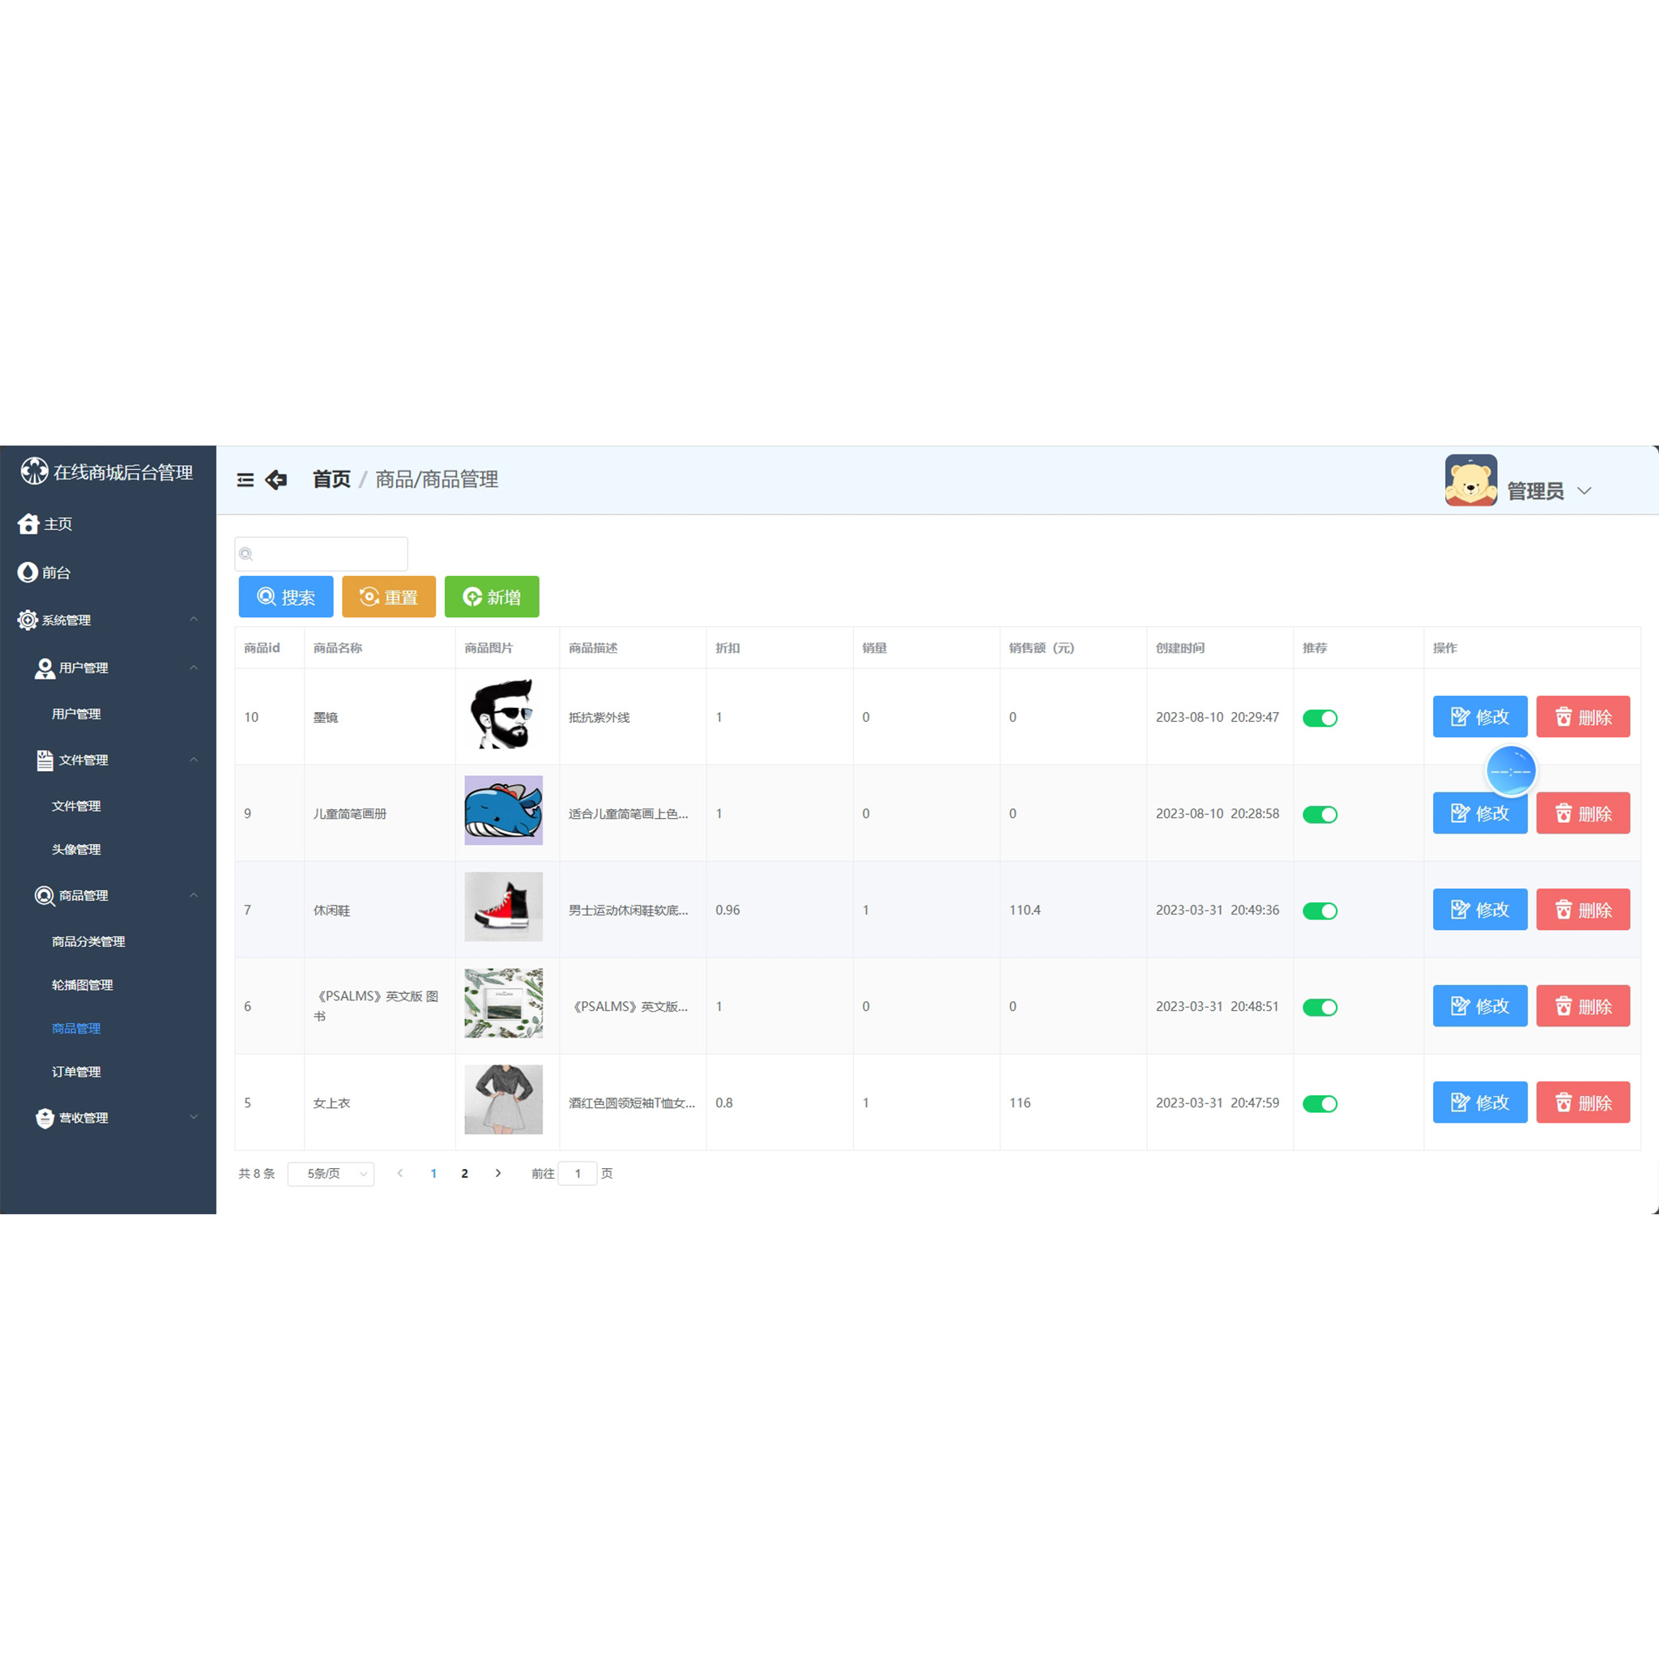This screenshot has height=1659, width=1659.
Task: Click the green 新增 button
Action: 491,596
